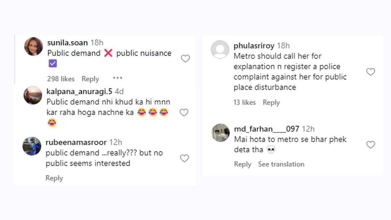This screenshot has height=220, width=391.
Task: Tap the heart on rubeenamasroor's comment
Action: tap(184, 158)
